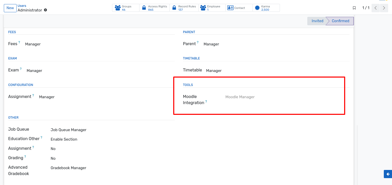Go to the previous record arrow
The image size is (392, 185).
[x=375, y=8]
